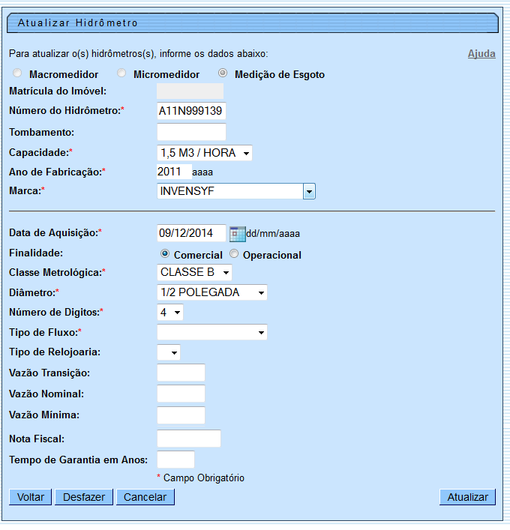Choose the Medição de Esgoto radio option

[x=223, y=73]
